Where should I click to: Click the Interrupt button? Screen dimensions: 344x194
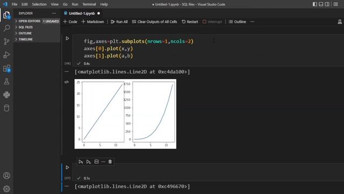pos(212,22)
